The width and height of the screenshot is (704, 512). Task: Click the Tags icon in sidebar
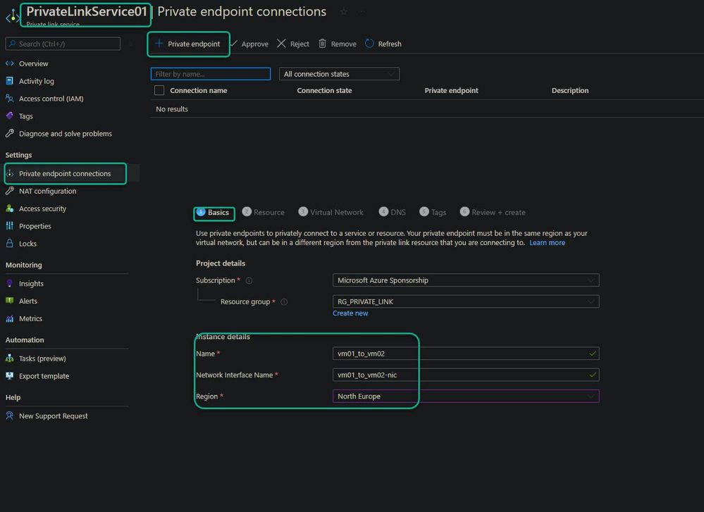tap(9, 115)
